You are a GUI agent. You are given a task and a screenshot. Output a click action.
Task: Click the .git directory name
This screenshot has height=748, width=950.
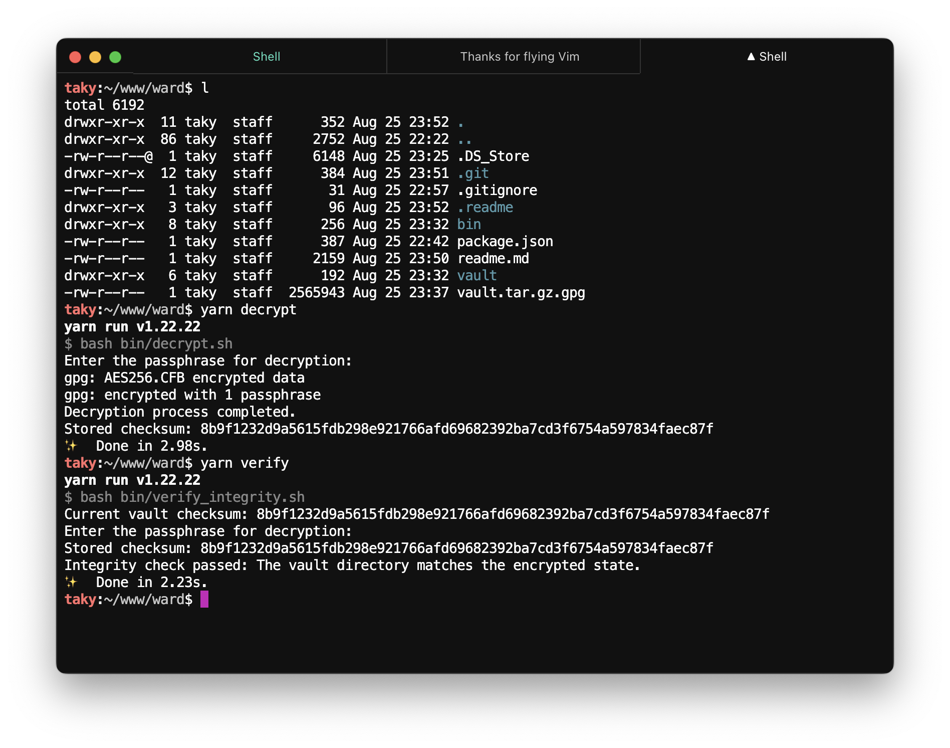click(473, 173)
